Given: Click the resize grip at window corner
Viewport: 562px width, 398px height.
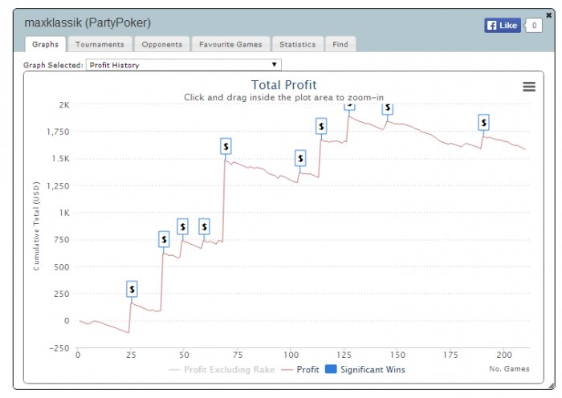Looking at the screenshot, I should (x=552, y=386).
